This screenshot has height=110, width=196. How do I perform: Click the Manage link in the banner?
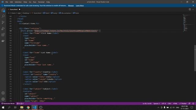[x=71, y=5]
